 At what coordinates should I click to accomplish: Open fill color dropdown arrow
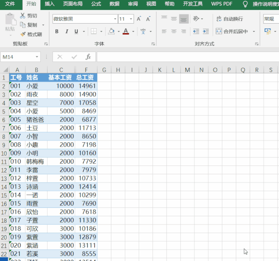coord(119,31)
